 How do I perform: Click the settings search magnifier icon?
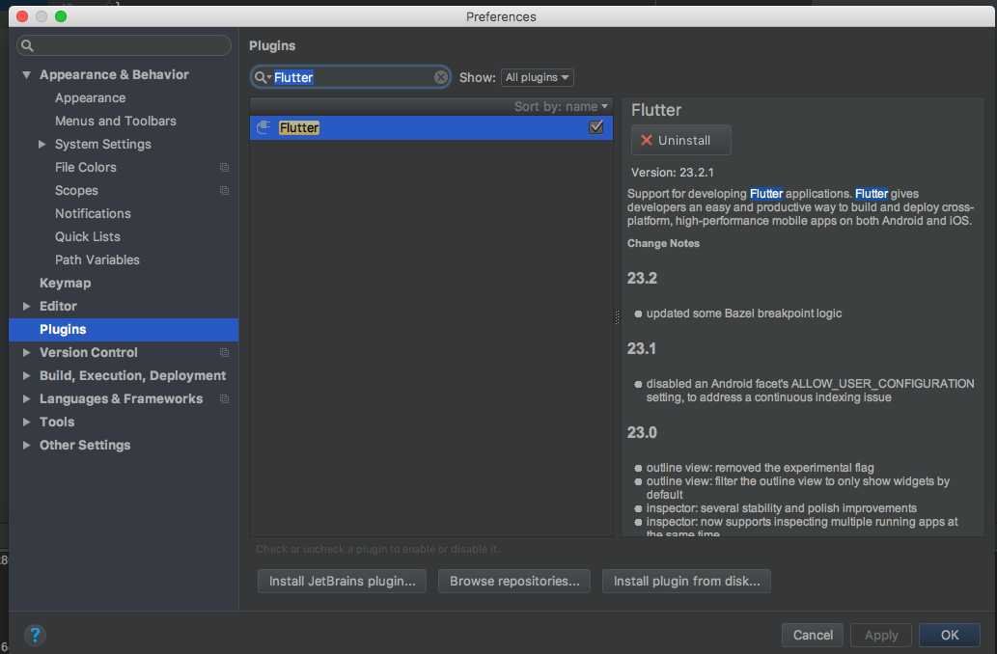(x=27, y=45)
